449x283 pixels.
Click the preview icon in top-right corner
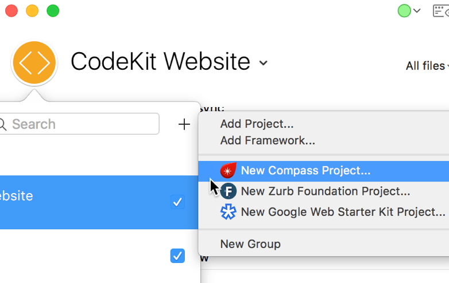click(x=441, y=11)
